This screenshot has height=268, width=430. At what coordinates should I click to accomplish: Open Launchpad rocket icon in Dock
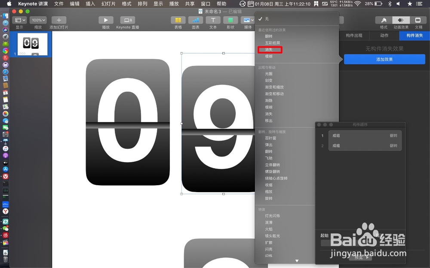[6, 36]
